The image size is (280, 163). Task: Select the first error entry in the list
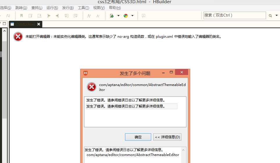[x=126, y=100]
